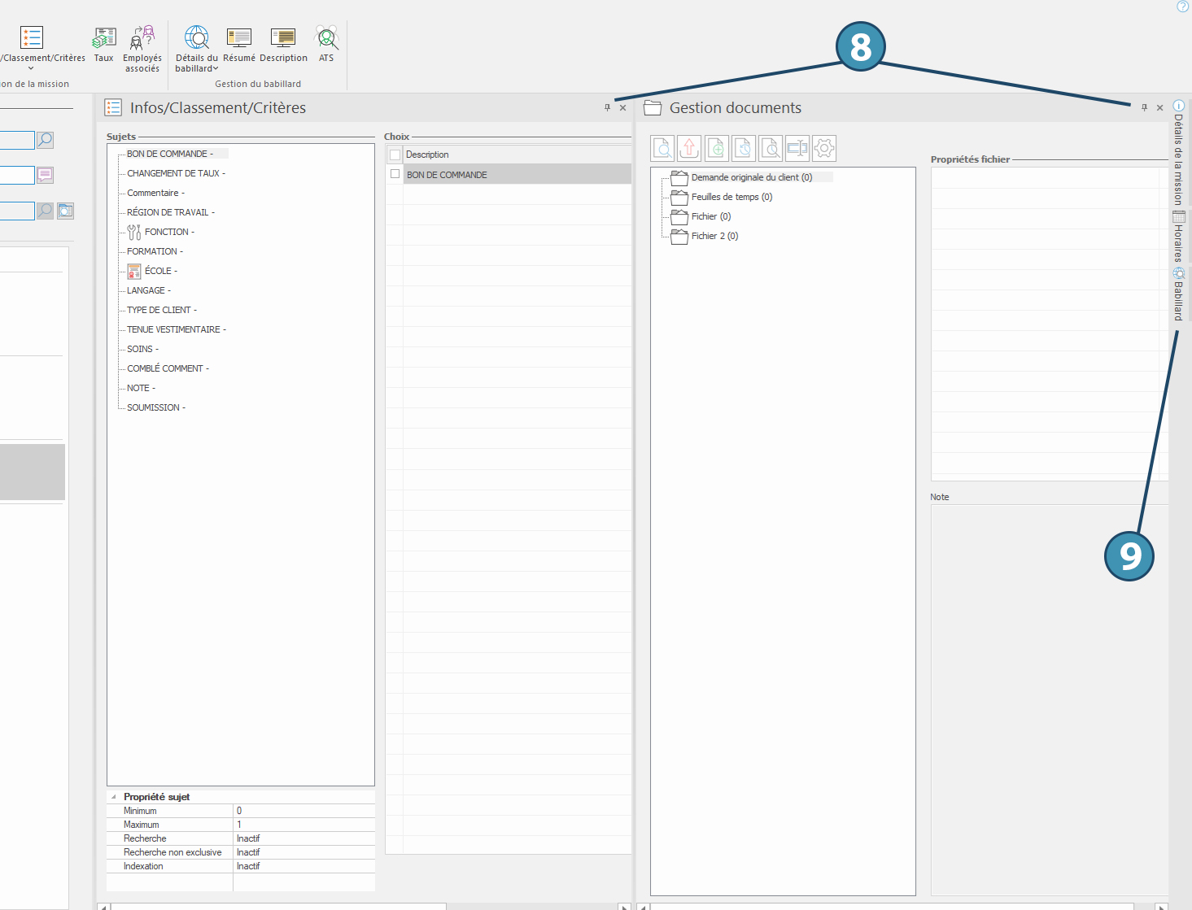Select the CHANGEMENT DE TAUX subject
Image resolution: width=1192 pixels, height=910 pixels.
click(x=173, y=173)
